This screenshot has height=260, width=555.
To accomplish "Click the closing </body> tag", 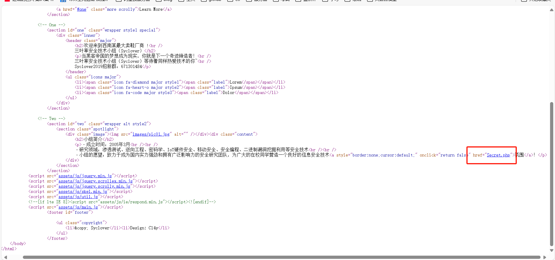I will 18,244.
